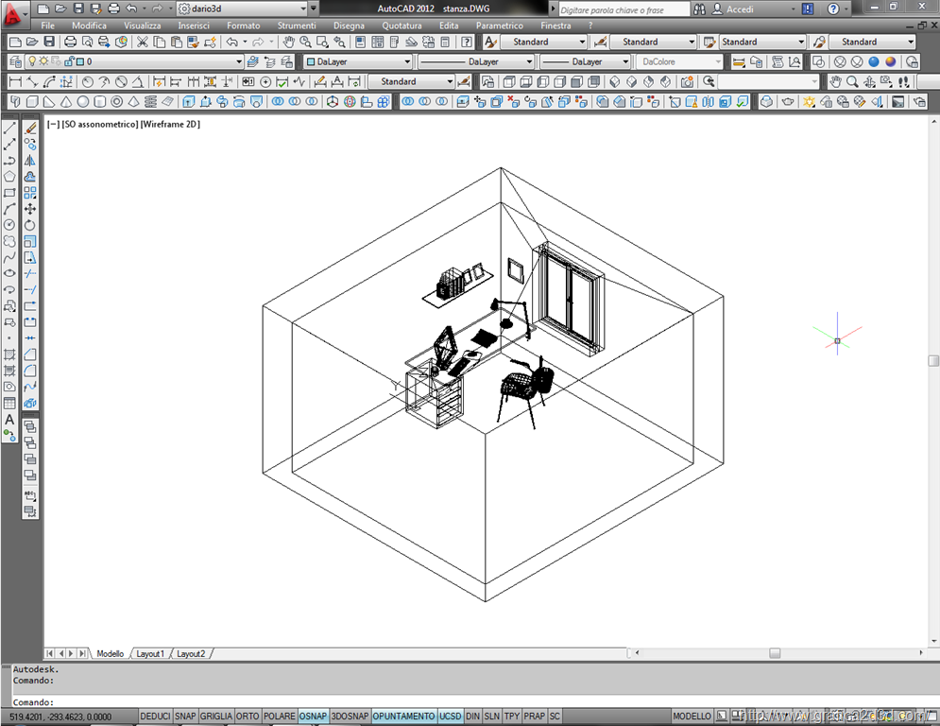Toggle OSNAP in the status bar
The height and width of the screenshot is (726, 940).
pyautogui.click(x=313, y=717)
